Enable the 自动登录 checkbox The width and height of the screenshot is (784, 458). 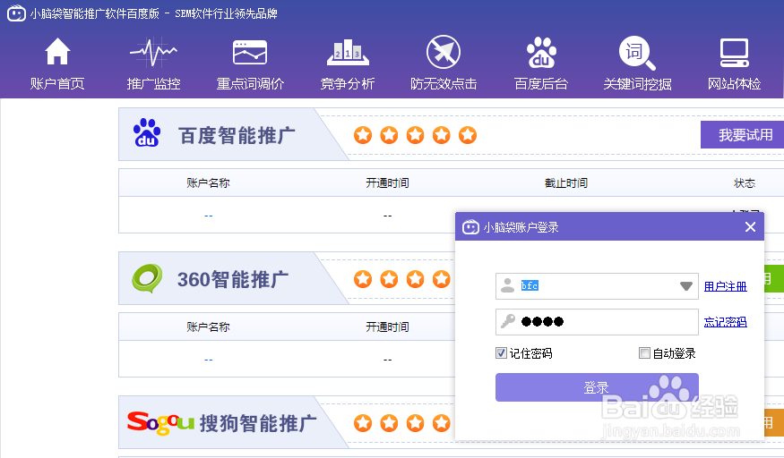644,353
